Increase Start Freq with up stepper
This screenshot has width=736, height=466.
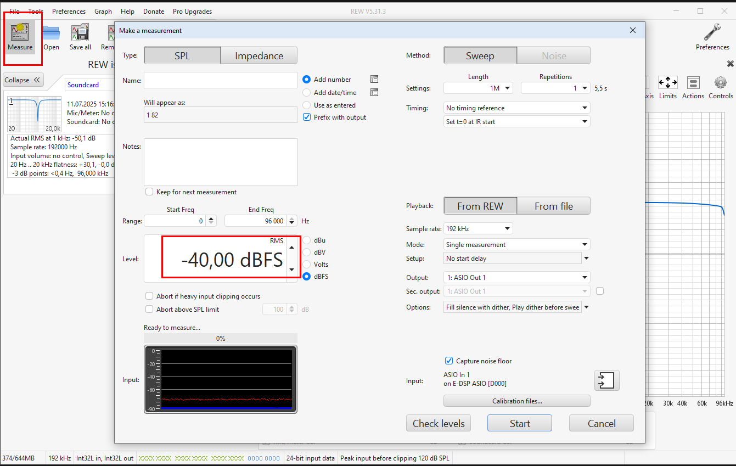(x=212, y=218)
